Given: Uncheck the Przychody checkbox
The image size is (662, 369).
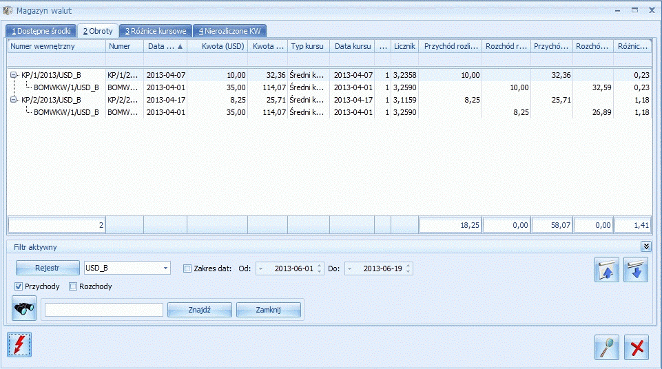Looking at the screenshot, I should click(x=19, y=286).
